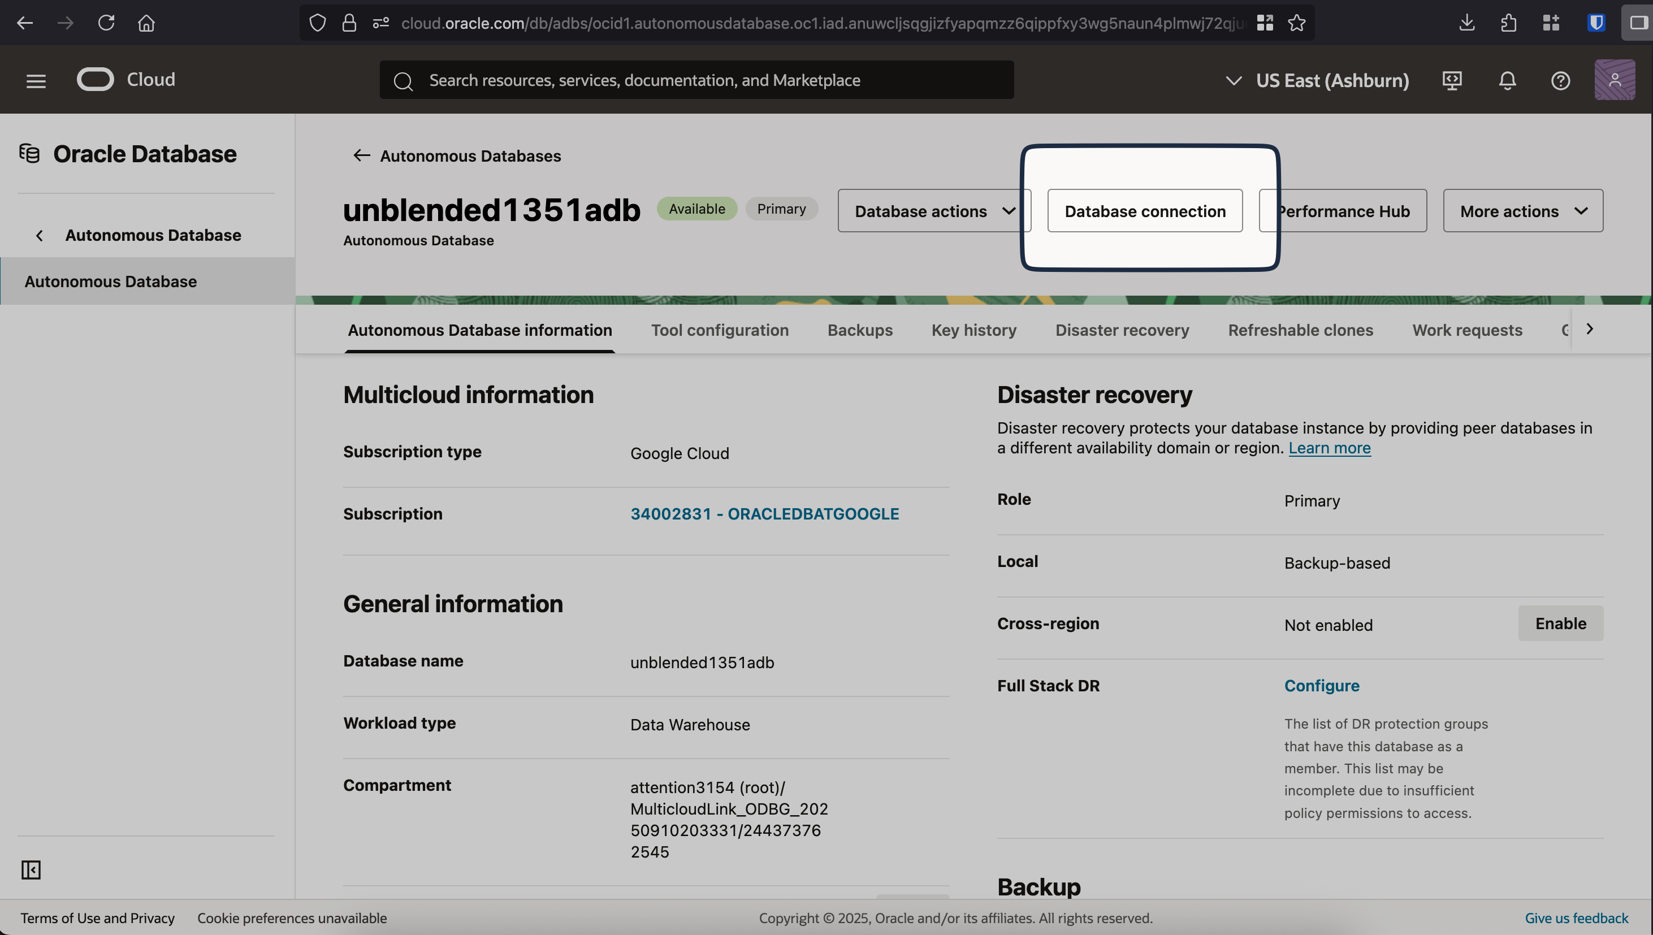Click Data Warehouse workload type value
1653x935 pixels.
(690, 724)
